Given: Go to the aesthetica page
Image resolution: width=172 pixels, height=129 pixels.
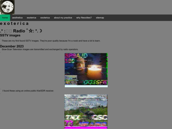Looking at the screenshot, I should [17, 18].
